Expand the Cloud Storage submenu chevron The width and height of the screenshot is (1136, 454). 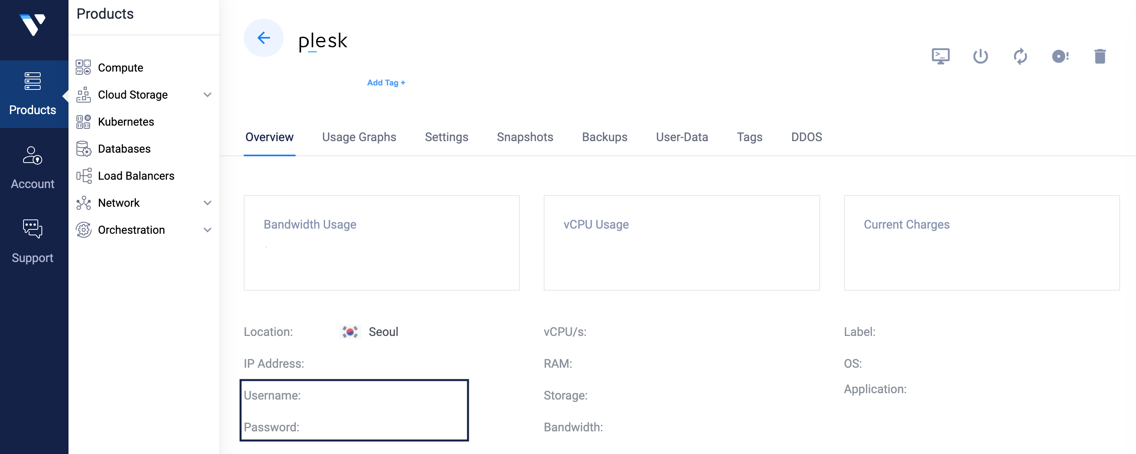pyautogui.click(x=207, y=95)
